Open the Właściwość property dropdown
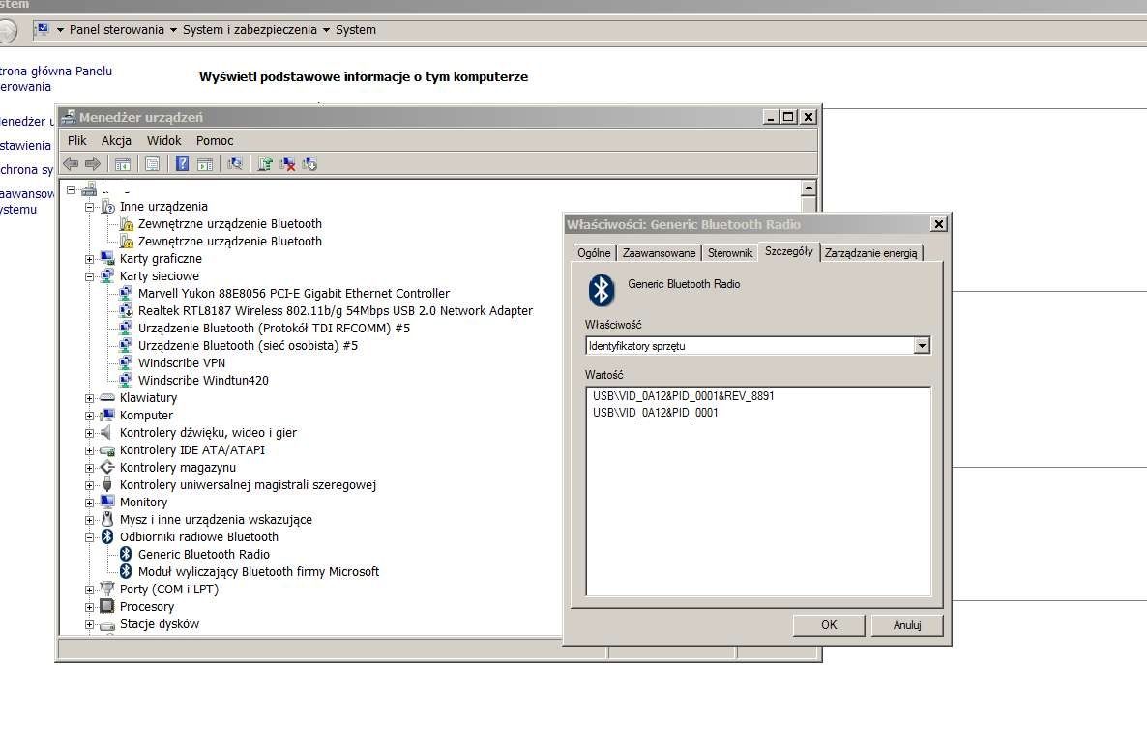Image resolution: width=1147 pixels, height=749 pixels. coord(922,346)
